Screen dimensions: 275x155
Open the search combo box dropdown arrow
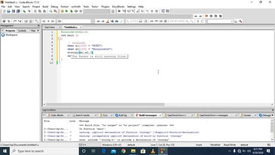(x=232, y=21)
